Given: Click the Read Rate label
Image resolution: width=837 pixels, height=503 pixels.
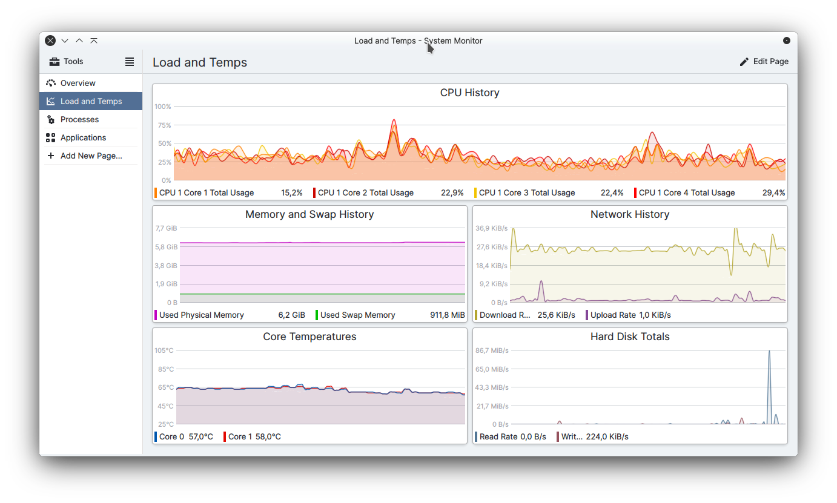Looking at the screenshot, I should pos(498,436).
